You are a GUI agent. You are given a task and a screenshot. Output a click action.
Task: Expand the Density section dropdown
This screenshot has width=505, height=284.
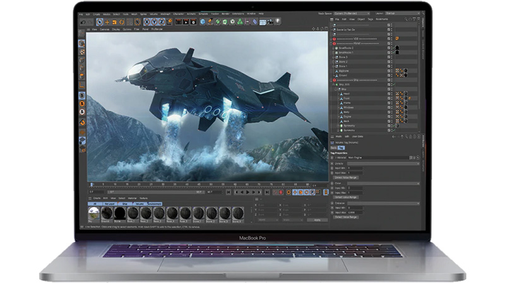coord(383,163)
